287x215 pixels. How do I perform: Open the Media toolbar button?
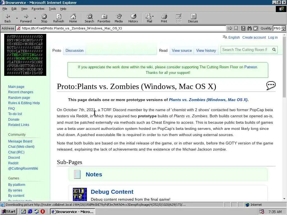[x=119, y=18]
